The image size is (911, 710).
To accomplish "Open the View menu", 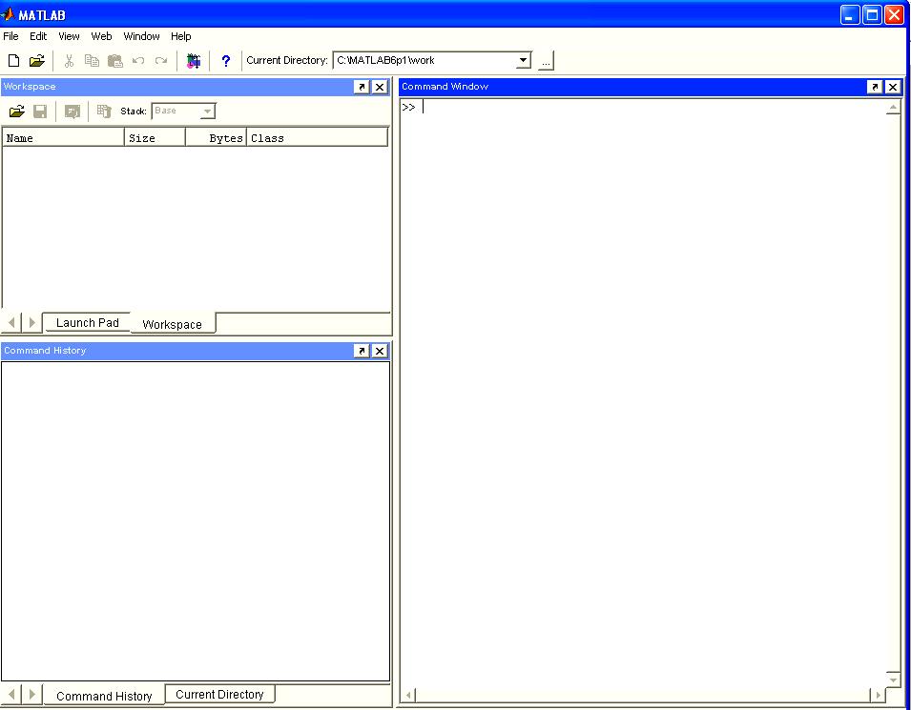I will click(69, 36).
